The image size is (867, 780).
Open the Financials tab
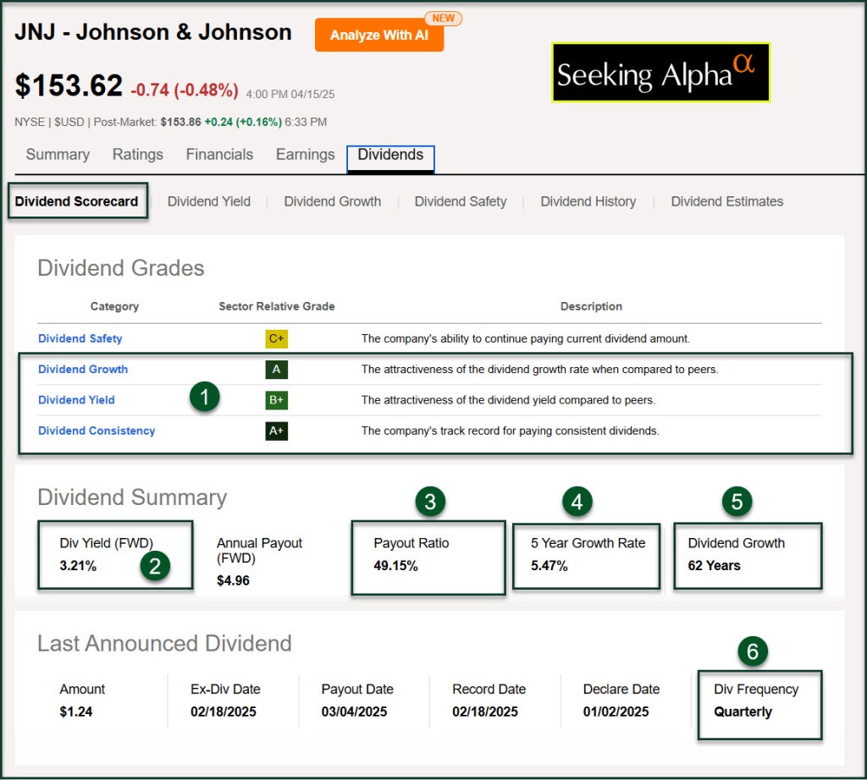point(219,155)
